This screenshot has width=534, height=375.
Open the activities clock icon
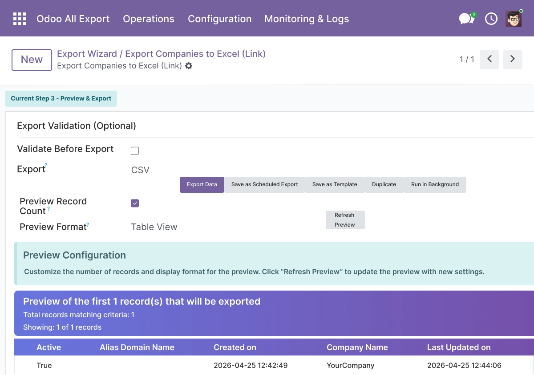click(x=491, y=19)
